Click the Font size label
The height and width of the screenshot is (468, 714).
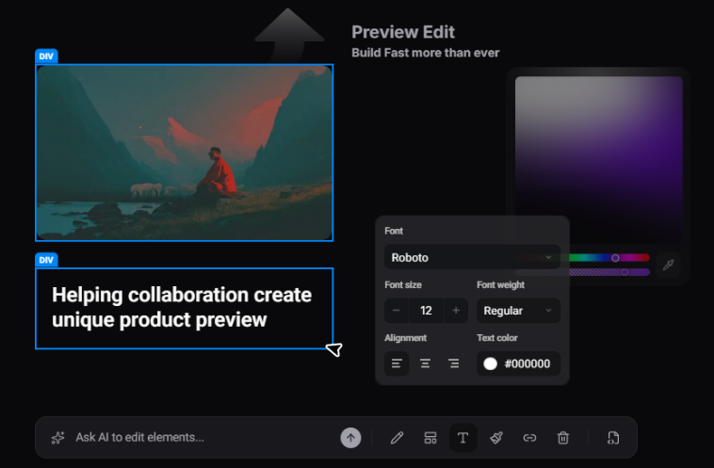[x=403, y=285]
